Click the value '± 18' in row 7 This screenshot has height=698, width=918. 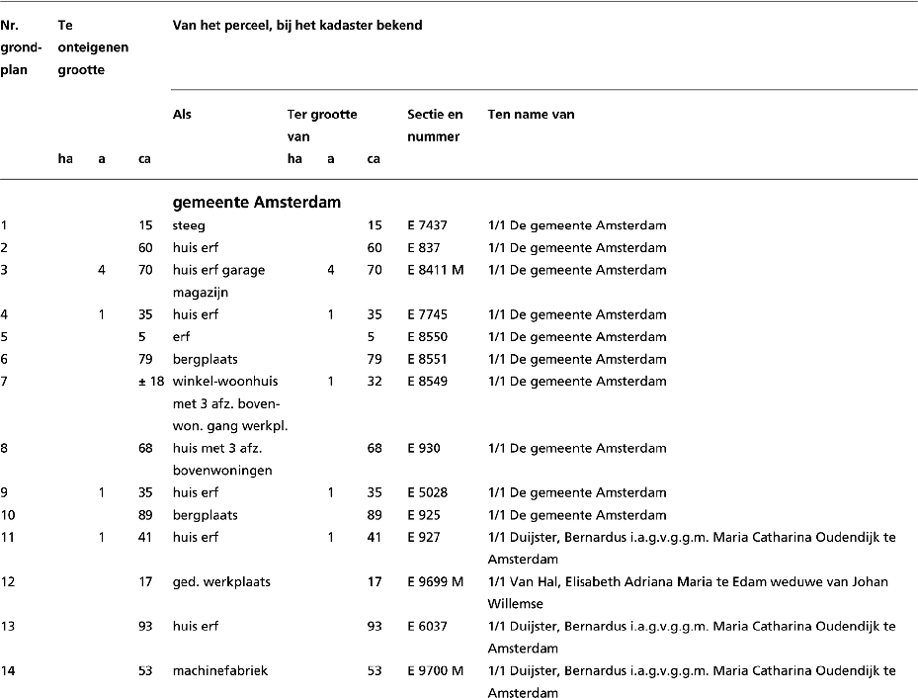pos(151,381)
